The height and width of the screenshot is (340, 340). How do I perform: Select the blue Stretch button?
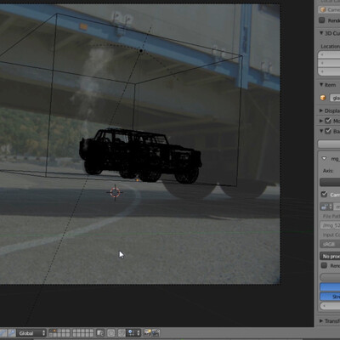pos(330,297)
